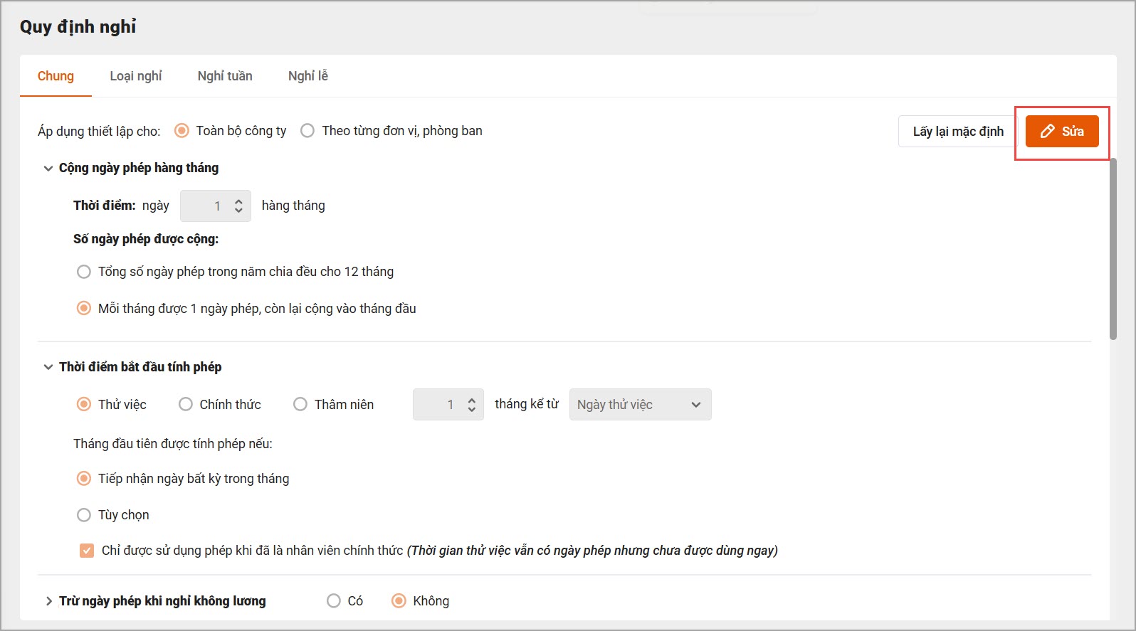This screenshot has height=631, width=1136.
Task: Click the day-of-month stepper arrows
Action: (238, 206)
